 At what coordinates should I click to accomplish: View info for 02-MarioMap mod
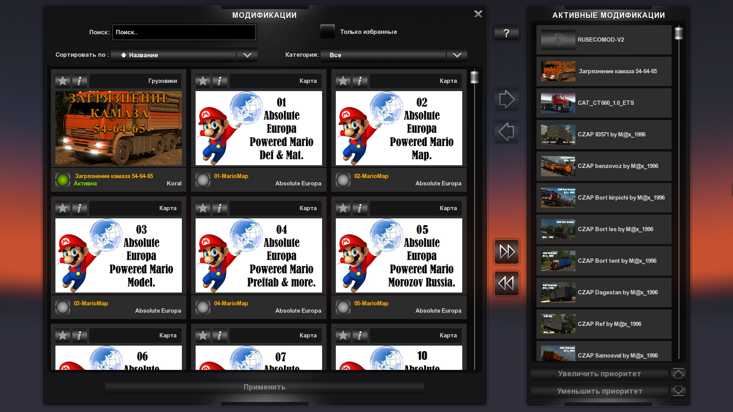click(x=360, y=81)
